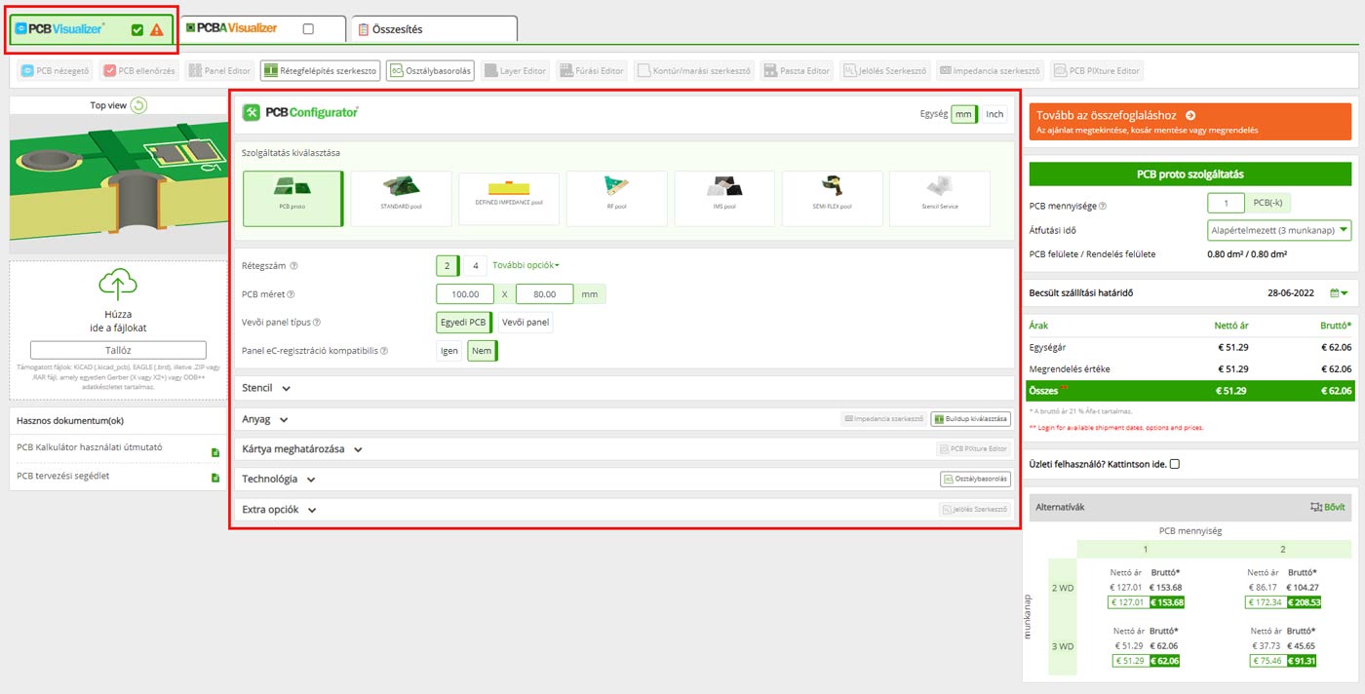
Task: Open the Osztálybasorolás toolbar tool
Action: [430, 71]
